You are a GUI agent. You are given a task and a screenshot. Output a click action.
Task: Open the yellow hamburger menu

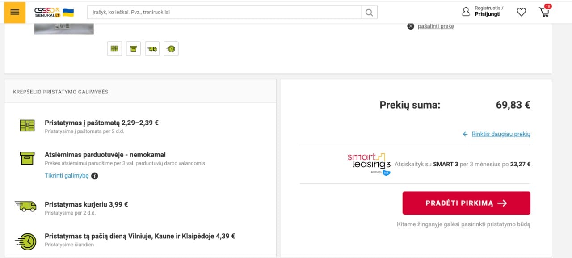15,12
